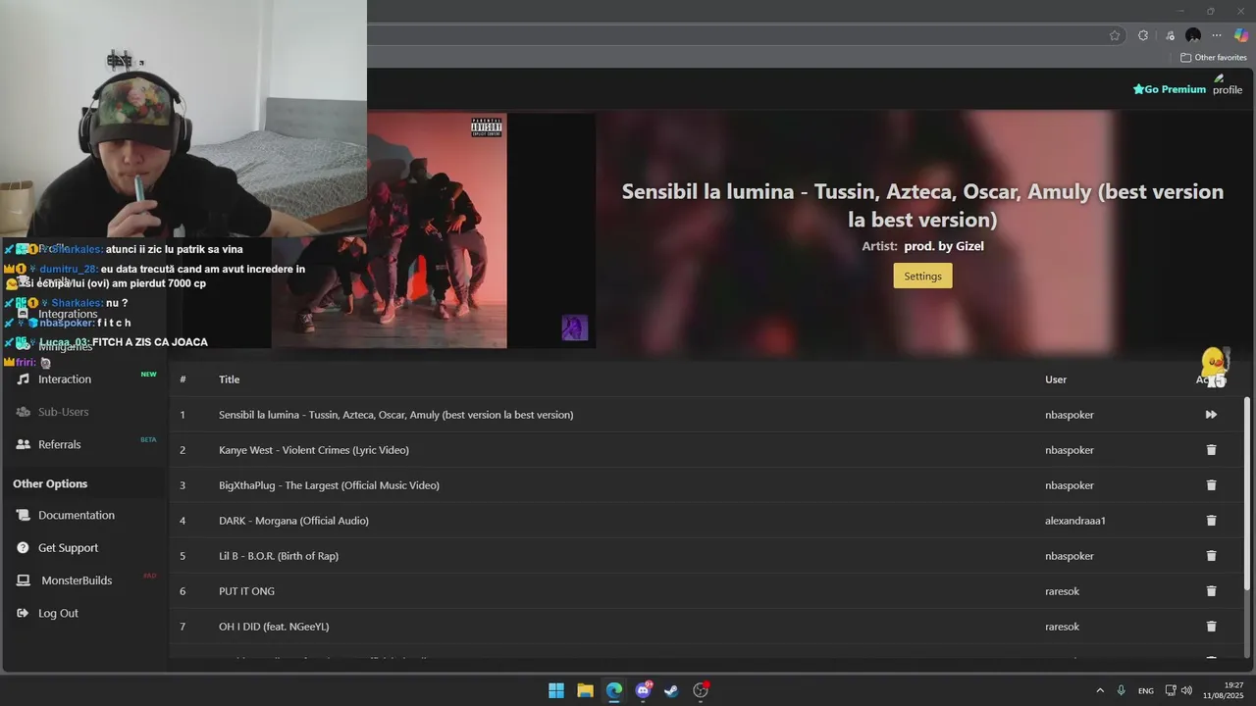Select OH I DID (feat. NGeeYL) title
The height and width of the screenshot is (706, 1256).
(x=274, y=627)
